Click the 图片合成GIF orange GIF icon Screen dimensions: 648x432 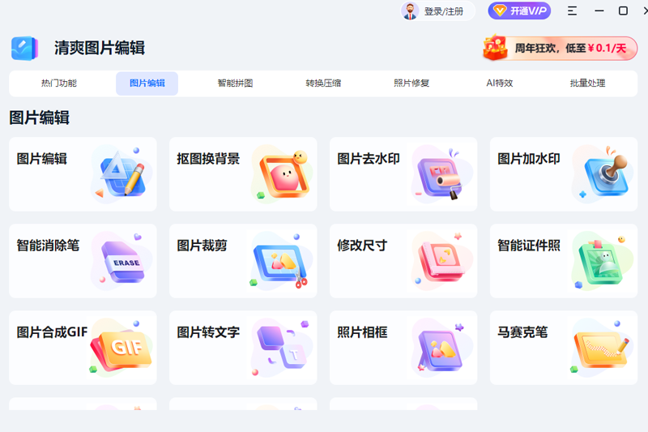pyautogui.click(x=122, y=348)
